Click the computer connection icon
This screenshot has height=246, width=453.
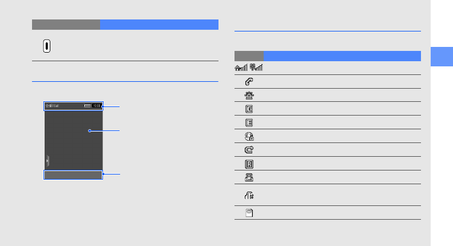coord(249,177)
